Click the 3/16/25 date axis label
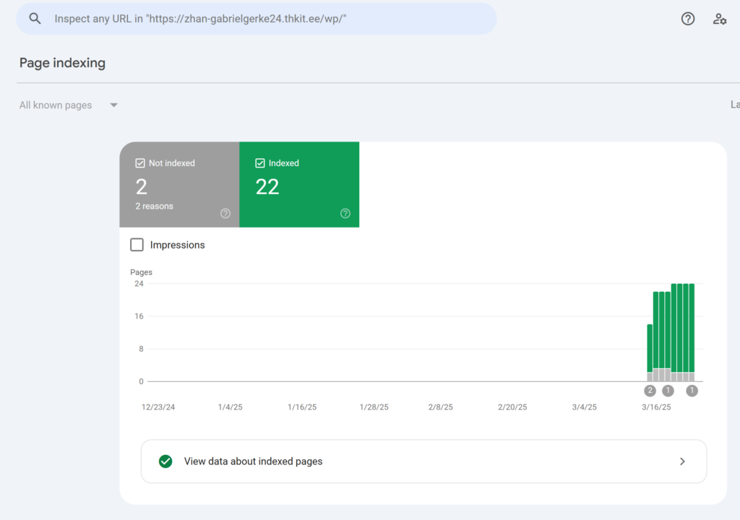The width and height of the screenshot is (740, 520). point(656,407)
